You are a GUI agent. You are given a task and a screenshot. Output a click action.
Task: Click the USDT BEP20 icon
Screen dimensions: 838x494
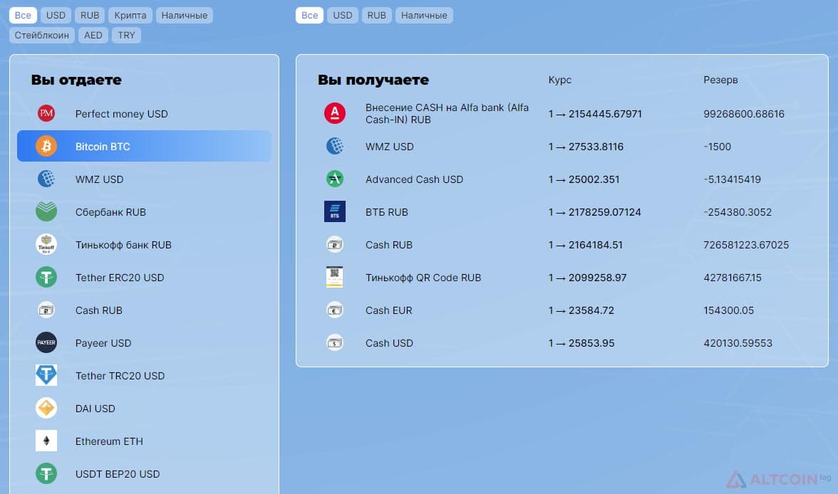pos(46,473)
